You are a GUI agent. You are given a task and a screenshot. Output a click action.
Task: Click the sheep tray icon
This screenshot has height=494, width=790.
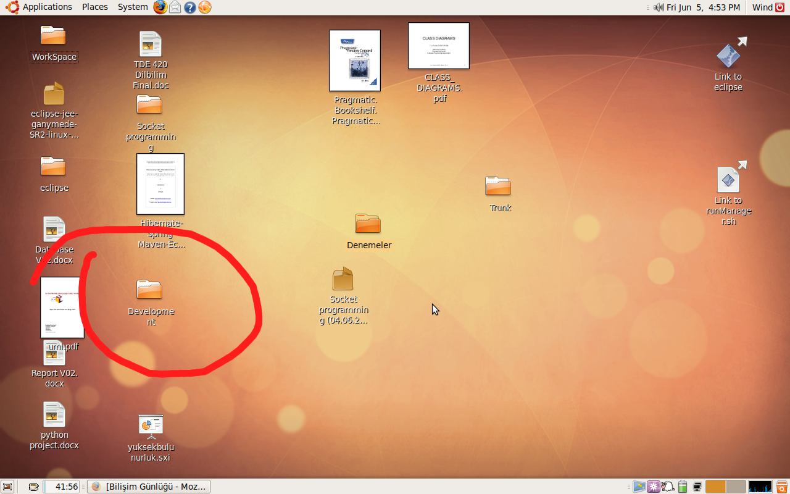[x=667, y=487]
